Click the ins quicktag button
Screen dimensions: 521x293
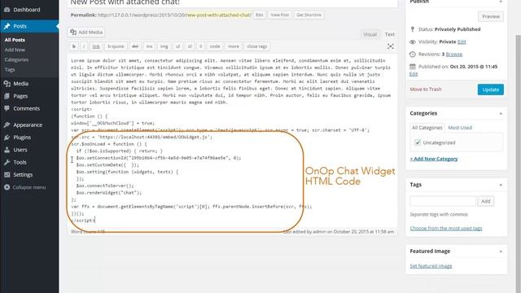[x=150, y=46]
